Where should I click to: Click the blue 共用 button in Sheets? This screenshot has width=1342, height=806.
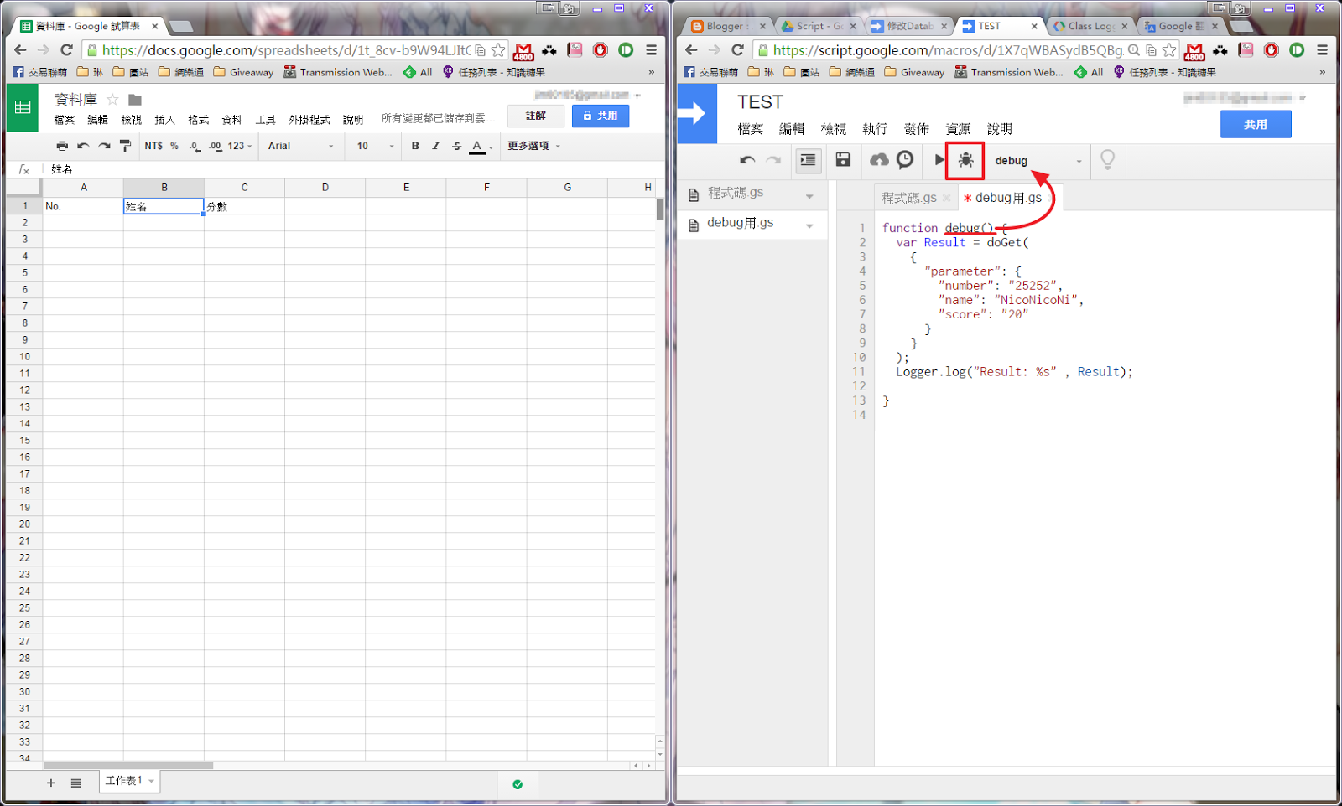(x=601, y=116)
